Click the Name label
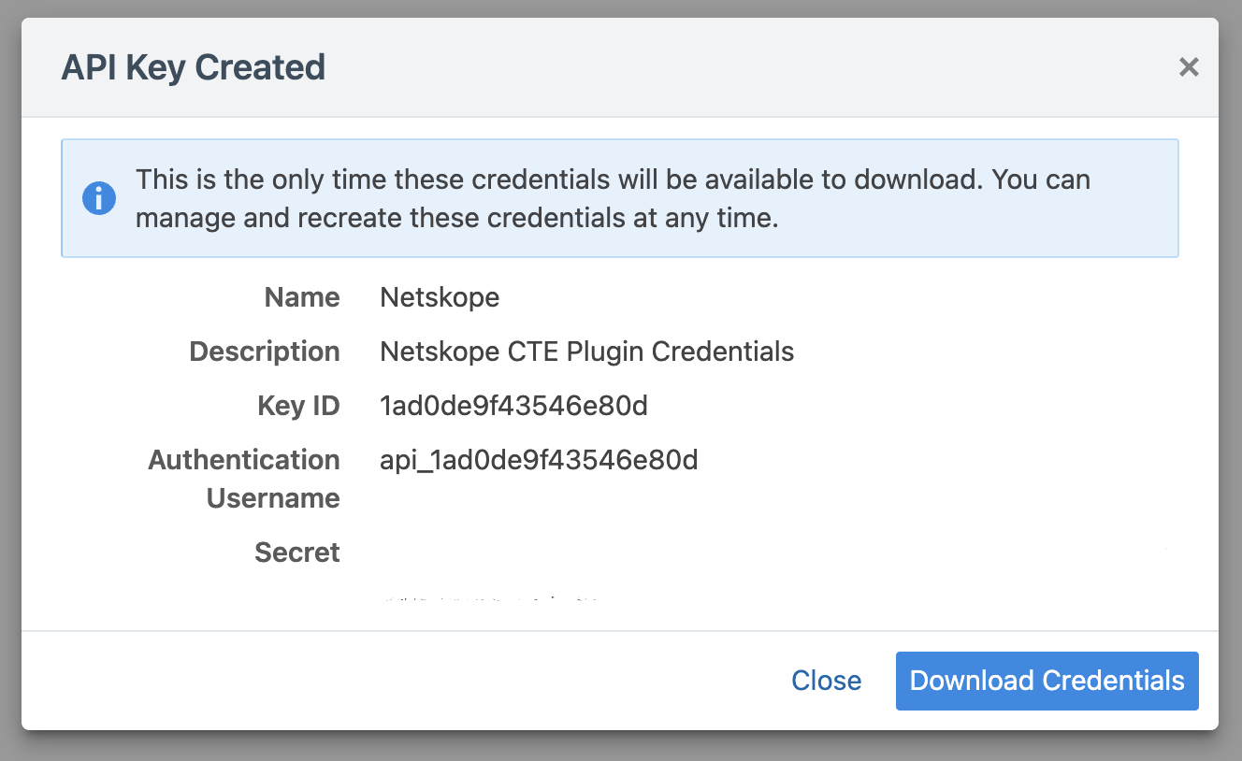The height and width of the screenshot is (761, 1242). coord(302,297)
